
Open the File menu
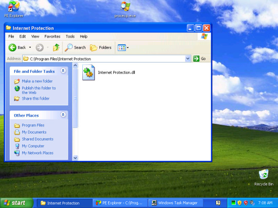(11, 36)
